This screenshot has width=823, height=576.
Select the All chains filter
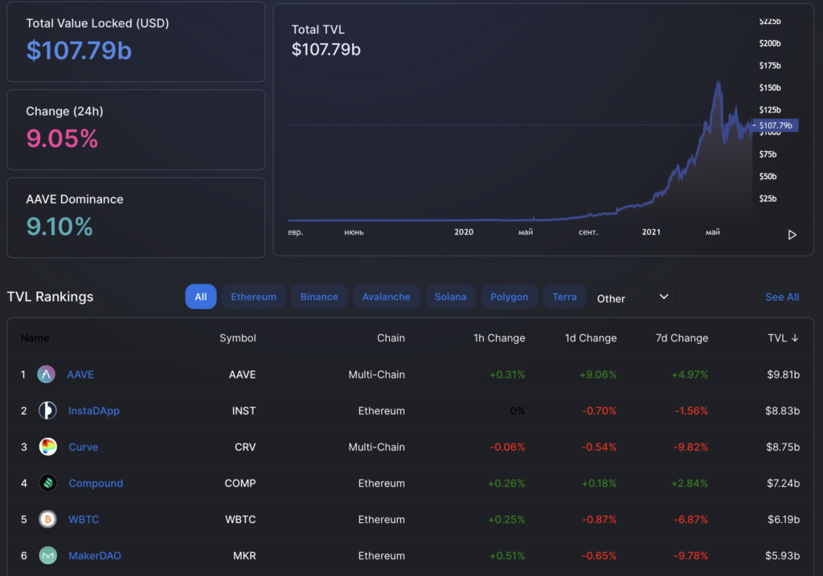tap(200, 297)
